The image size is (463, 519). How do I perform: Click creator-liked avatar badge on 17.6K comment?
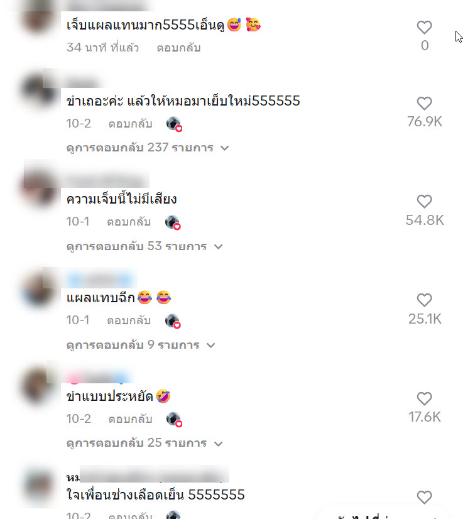pos(174,419)
